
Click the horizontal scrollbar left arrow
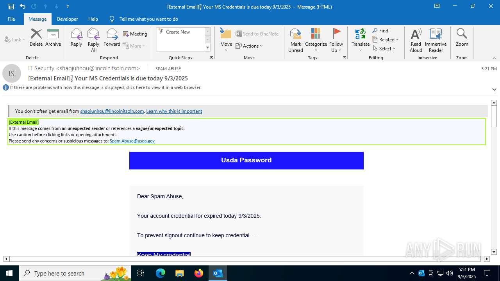(x=6, y=259)
